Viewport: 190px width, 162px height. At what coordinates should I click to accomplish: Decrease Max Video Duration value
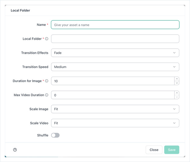(x=177, y=97)
